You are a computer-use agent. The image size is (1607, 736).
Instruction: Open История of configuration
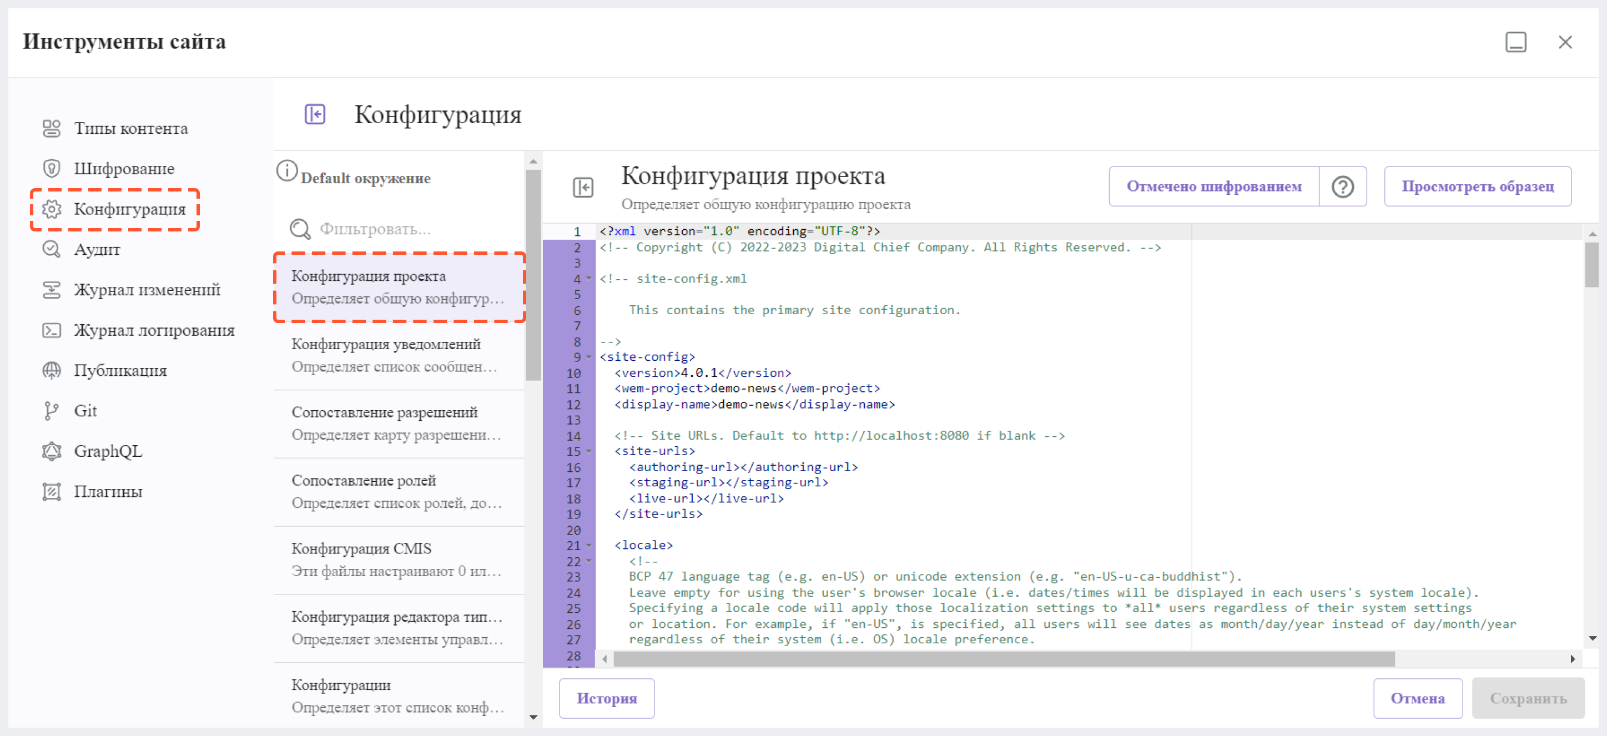tap(606, 698)
